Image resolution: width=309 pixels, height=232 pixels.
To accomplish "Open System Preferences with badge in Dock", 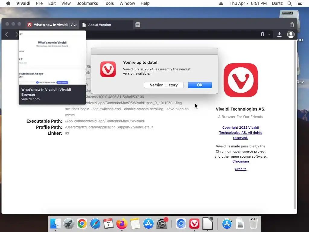I will click(x=162, y=224).
